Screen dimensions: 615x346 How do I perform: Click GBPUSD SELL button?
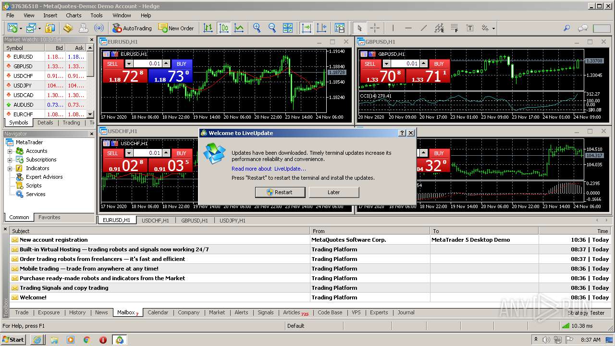click(370, 63)
